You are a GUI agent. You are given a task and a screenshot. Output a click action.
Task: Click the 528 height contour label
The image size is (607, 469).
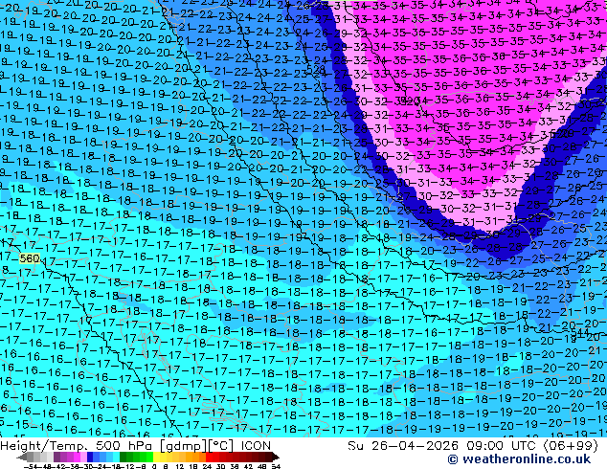(x=315, y=70)
